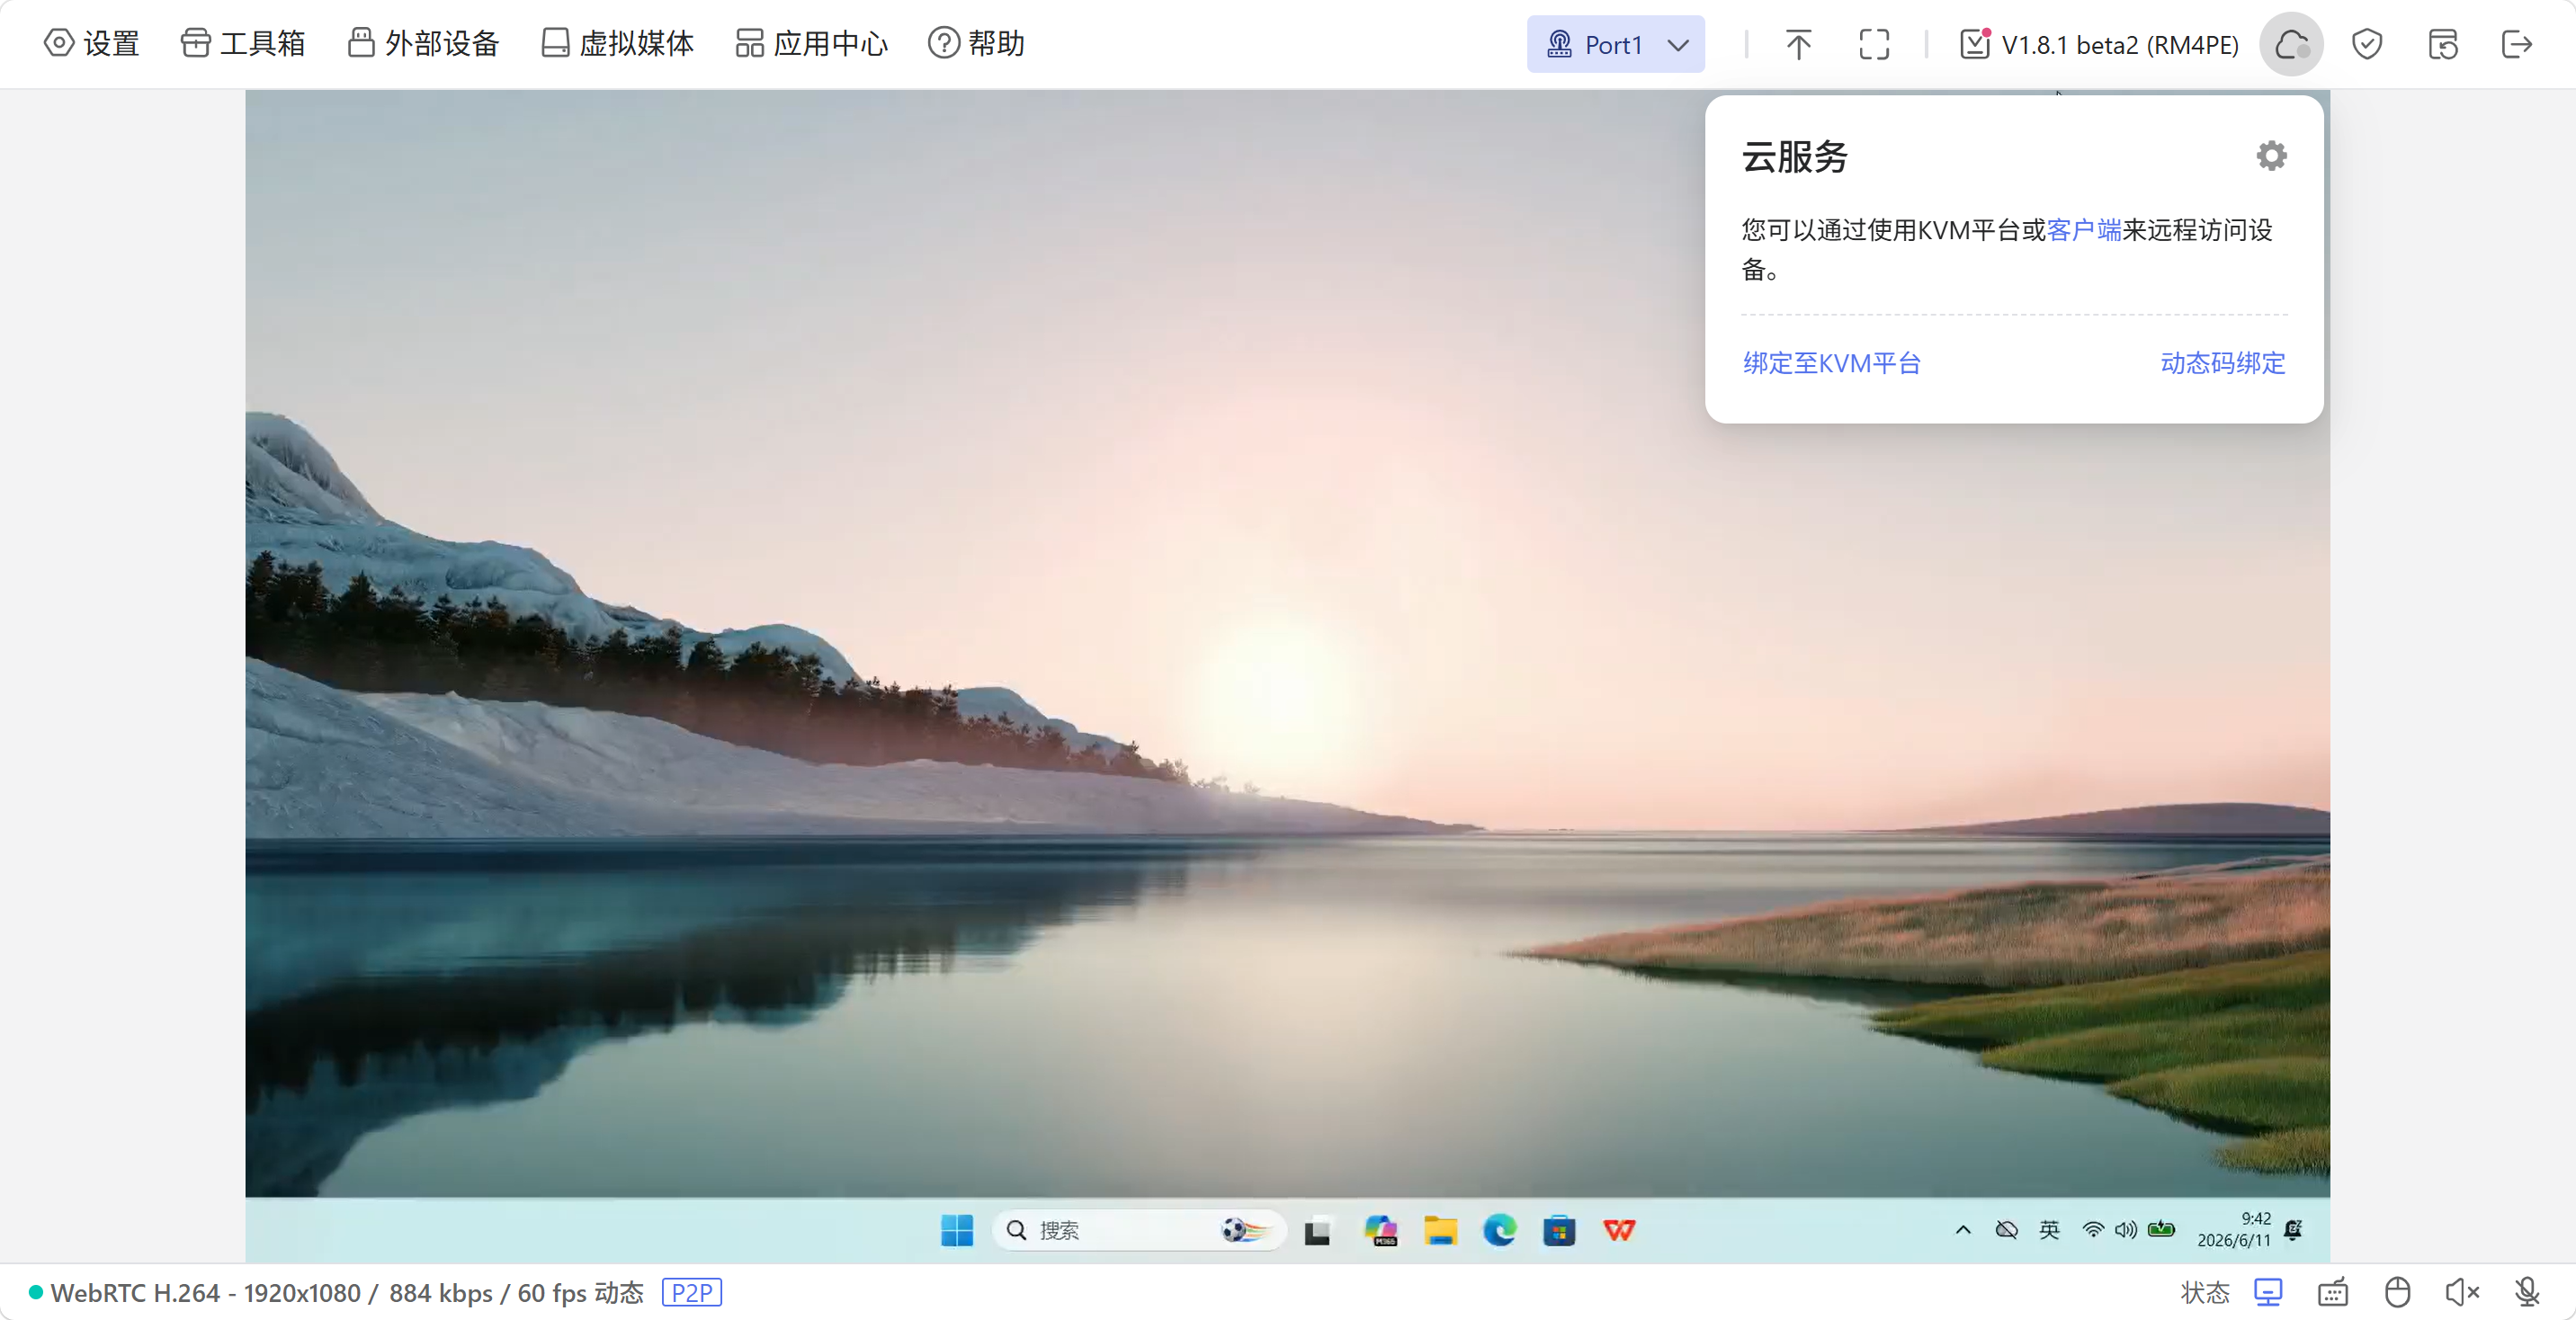The image size is (2576, 1320).
Task: Click the V1.8.1 beta2 (RM4PE) version label
Action: click(x=2099, y=44)
